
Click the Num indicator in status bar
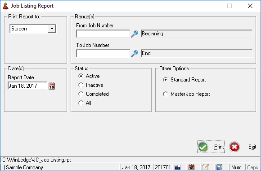[236, 167]
